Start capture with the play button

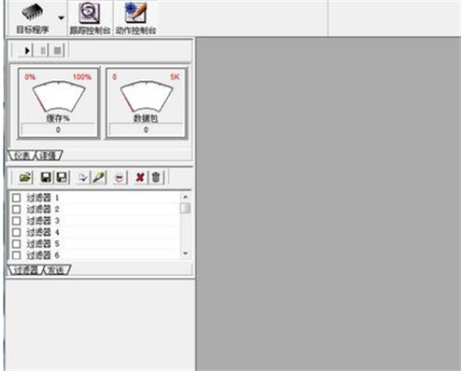click(27, 51)
